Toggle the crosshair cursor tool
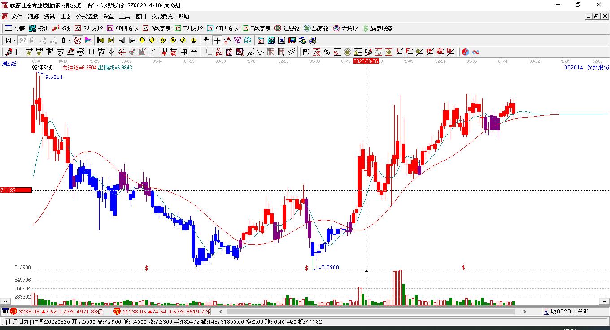 tap(217, 40)
